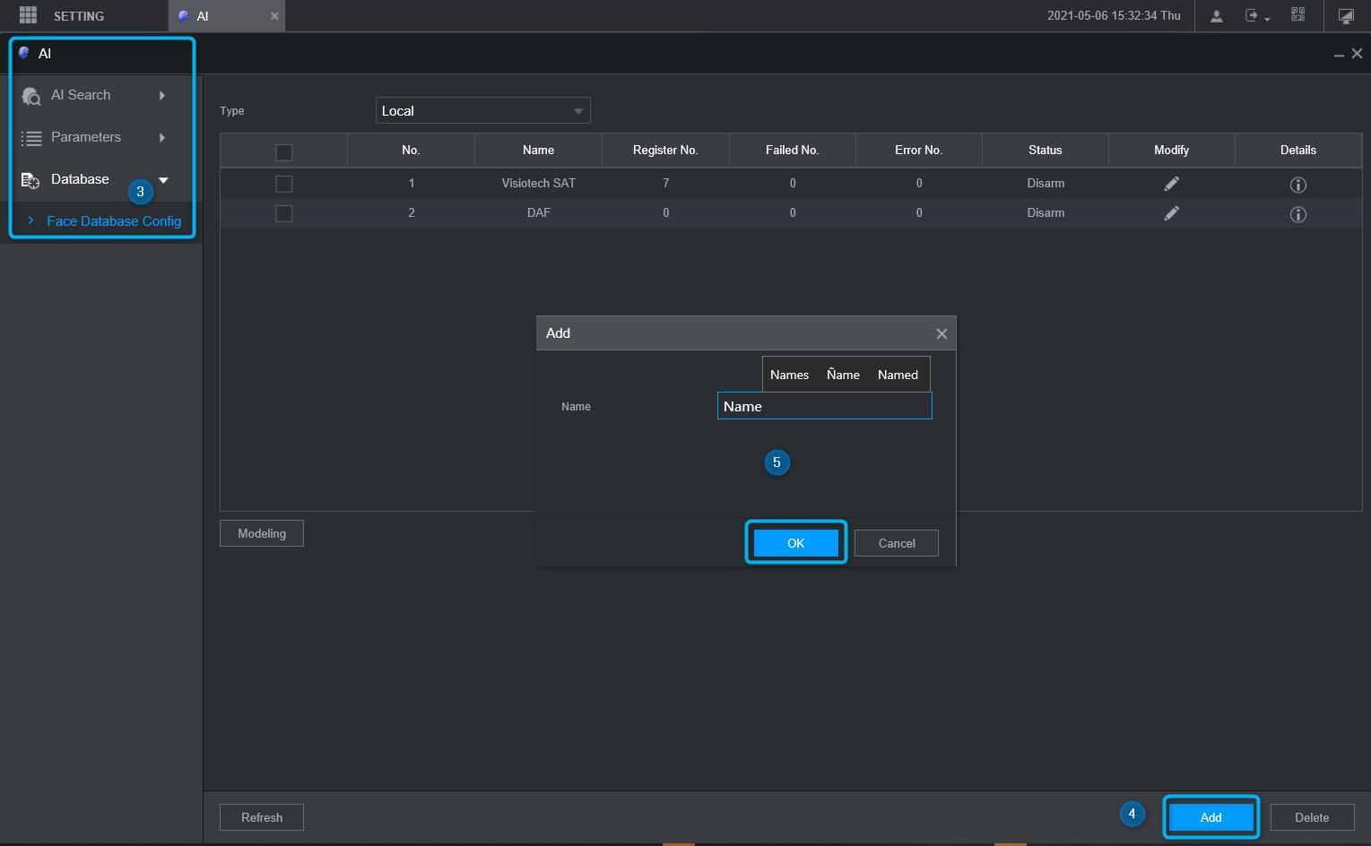Click Disarm status of DAF row
1371x846 pixels.
(x=1046, y=212)
